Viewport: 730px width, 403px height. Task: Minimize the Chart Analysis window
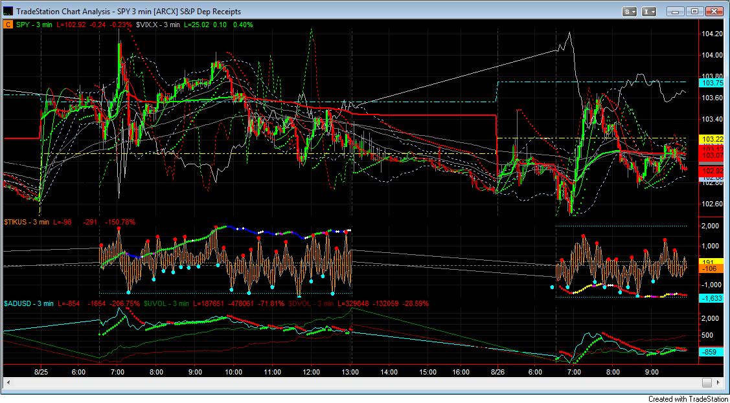[676, 12]
